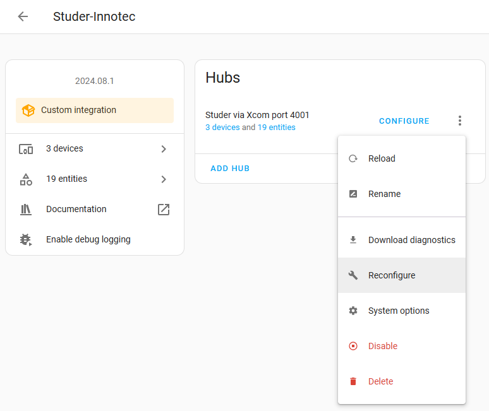Go back using the arrow icon
Viewport: 489px width, 411px height.
pos(23,16)
